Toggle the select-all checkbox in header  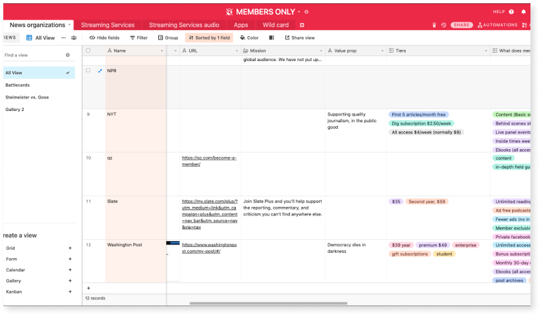point(88,51)
